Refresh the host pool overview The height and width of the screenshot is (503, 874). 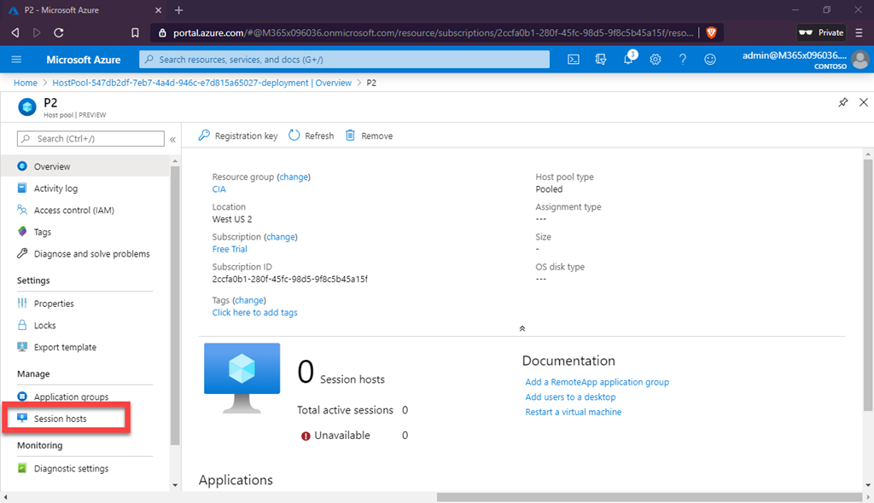312,136
